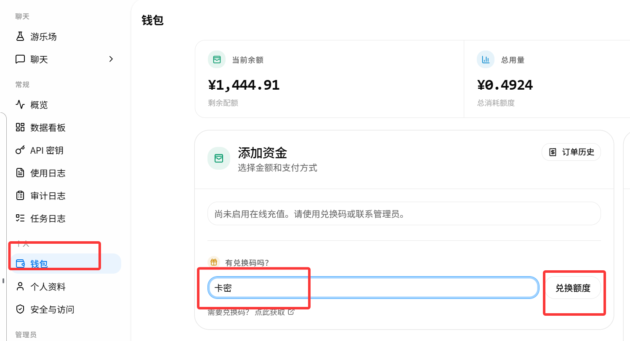
Task: Expand the 聊天 chevron arrow
Action: 111,59
